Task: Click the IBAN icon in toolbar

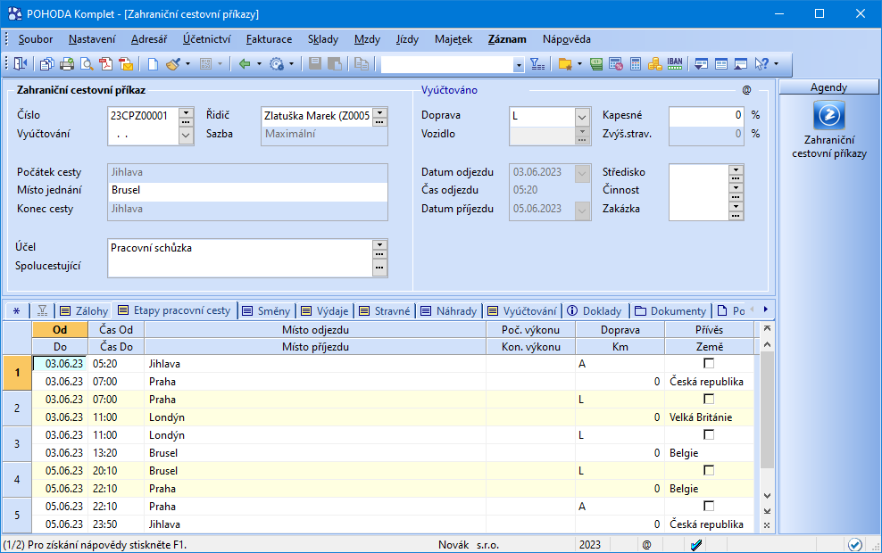Action: [x=675, y=63]
